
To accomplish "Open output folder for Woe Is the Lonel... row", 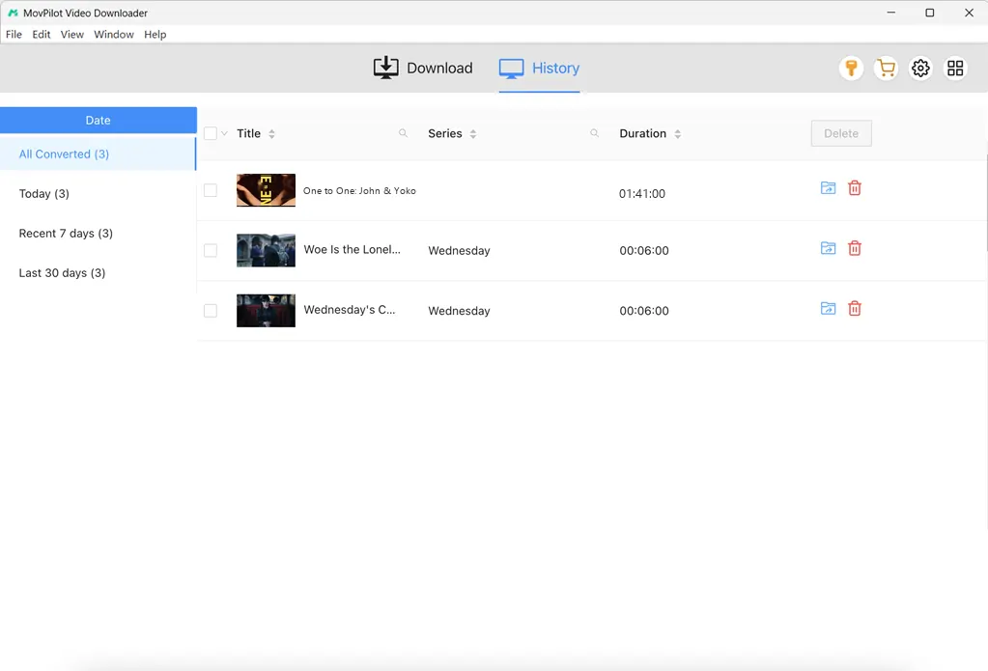I will [x=828, y=248].
